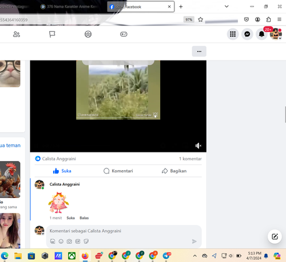Add a GIF to the comment
Viewport: 286px width, 262px height.
[78, 241]
